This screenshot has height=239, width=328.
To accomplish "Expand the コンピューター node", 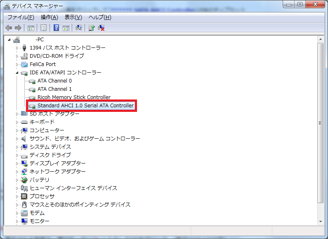I will [x=17, y=130].
